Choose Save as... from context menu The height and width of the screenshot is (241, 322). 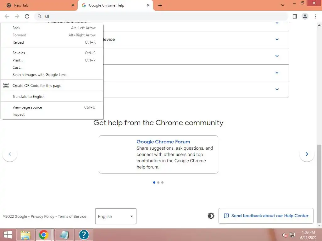pyautogui.click(x=52, y=53)
